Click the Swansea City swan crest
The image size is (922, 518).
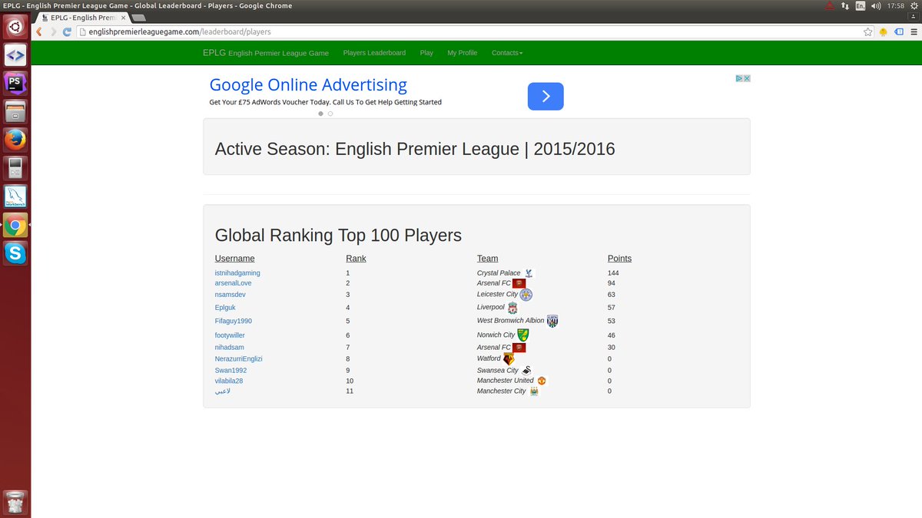click(526, 370)
